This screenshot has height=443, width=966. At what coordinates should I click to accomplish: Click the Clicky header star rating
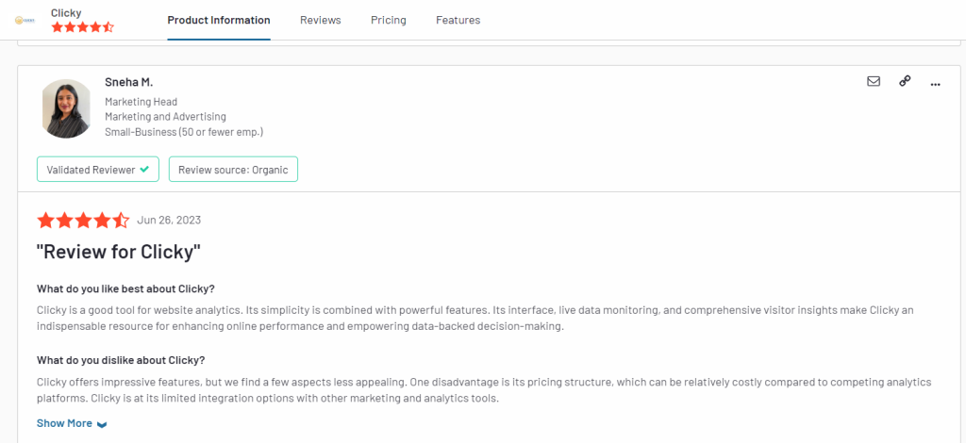point(83,27)
